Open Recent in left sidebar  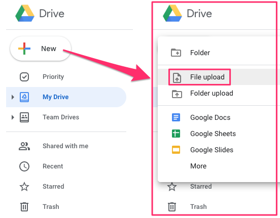pos(53,166)
